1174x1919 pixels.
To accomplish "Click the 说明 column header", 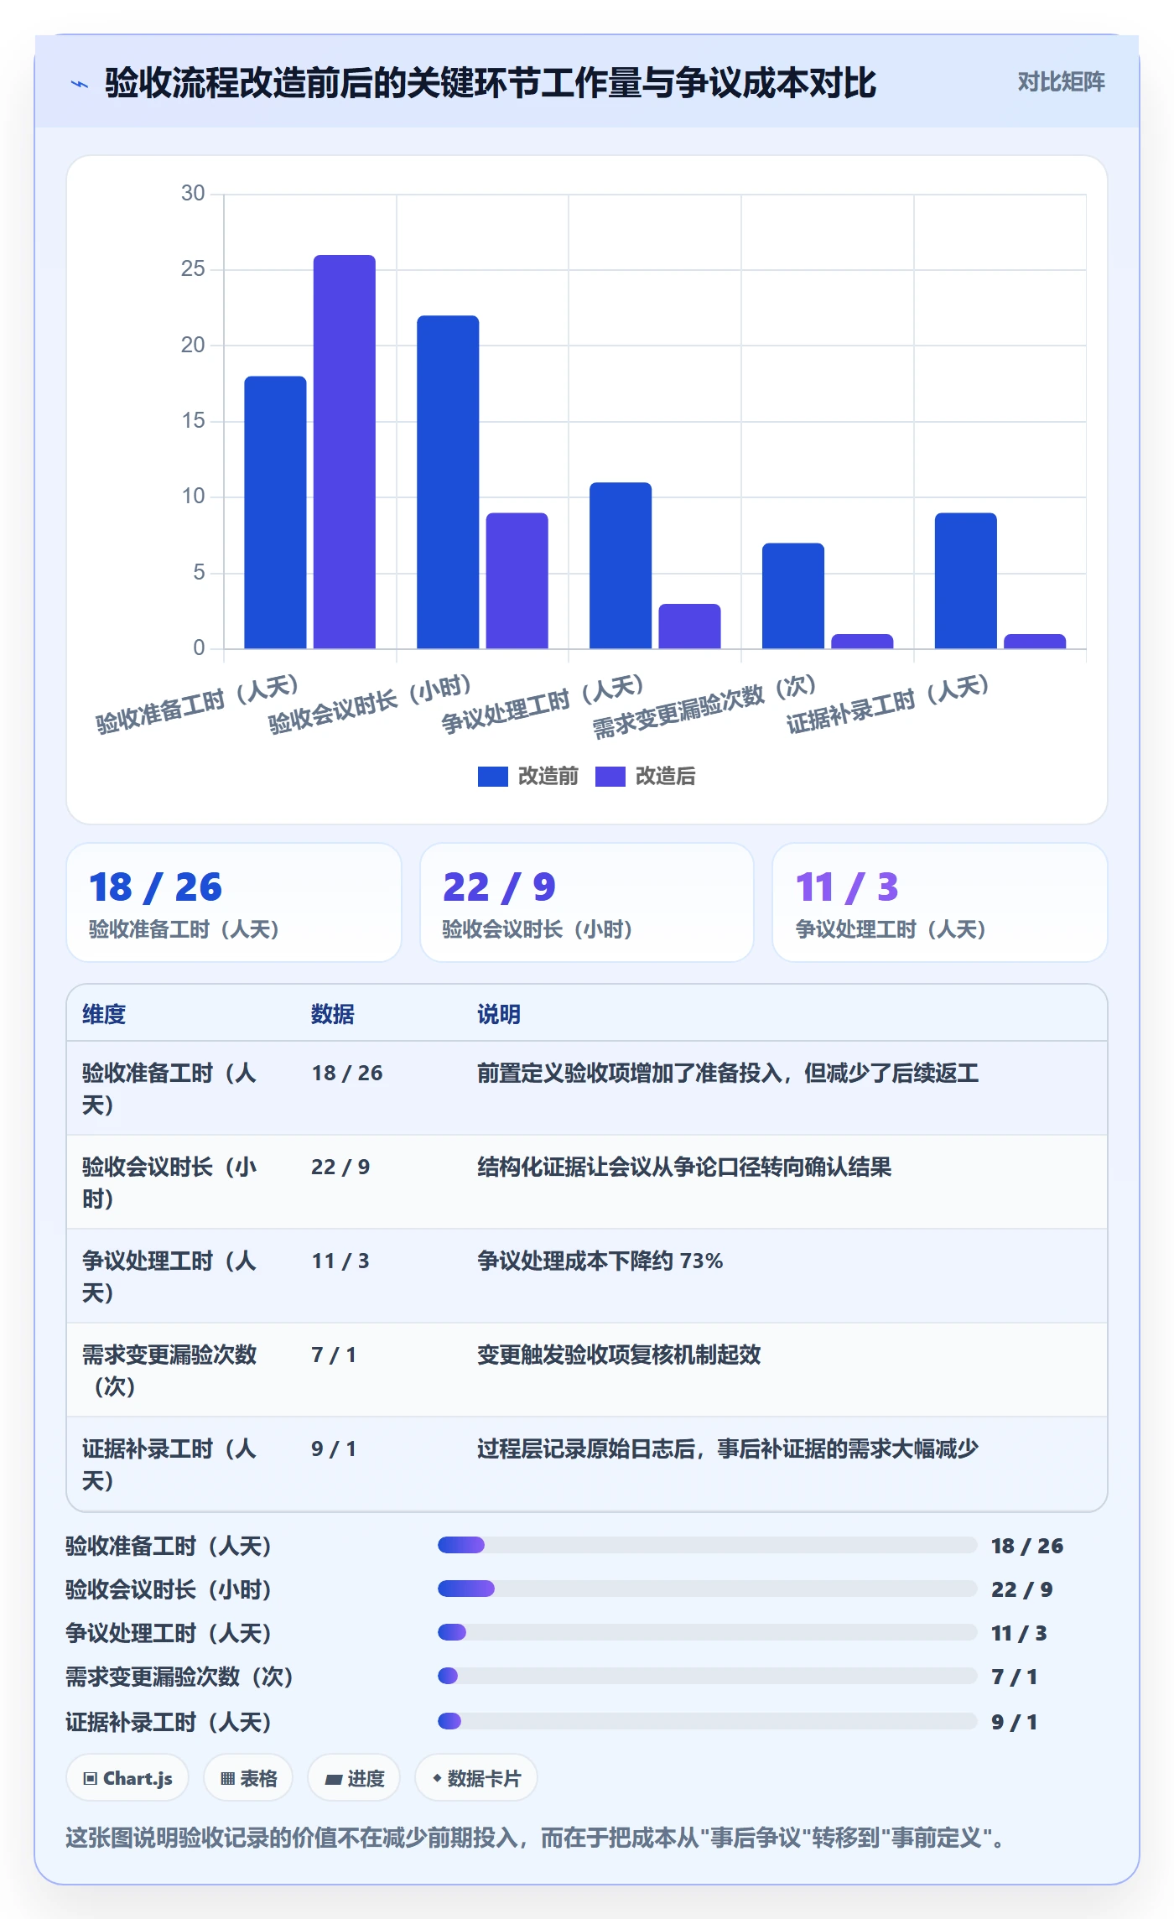I will click(499, 1014).
